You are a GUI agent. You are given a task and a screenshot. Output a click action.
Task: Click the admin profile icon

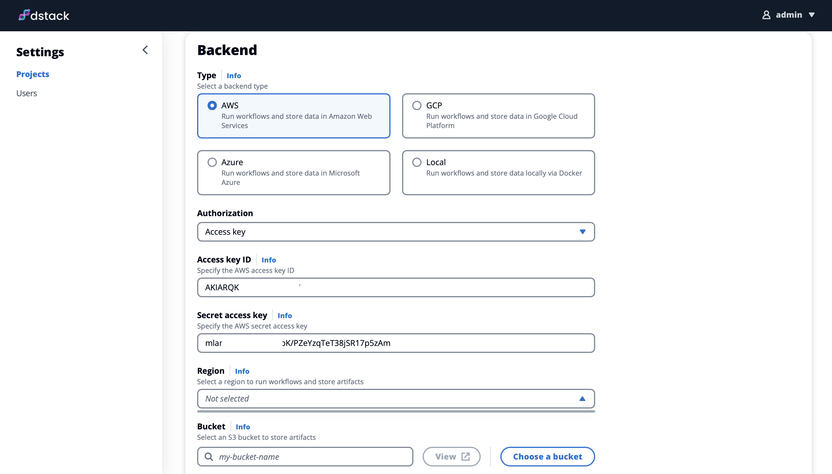click(x=766, y=15)
